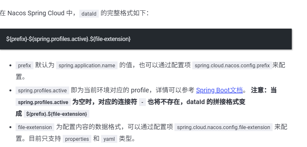
Task: Click the spring.application.name code tag
Action: pyautogui.click(x=87, y=65)
